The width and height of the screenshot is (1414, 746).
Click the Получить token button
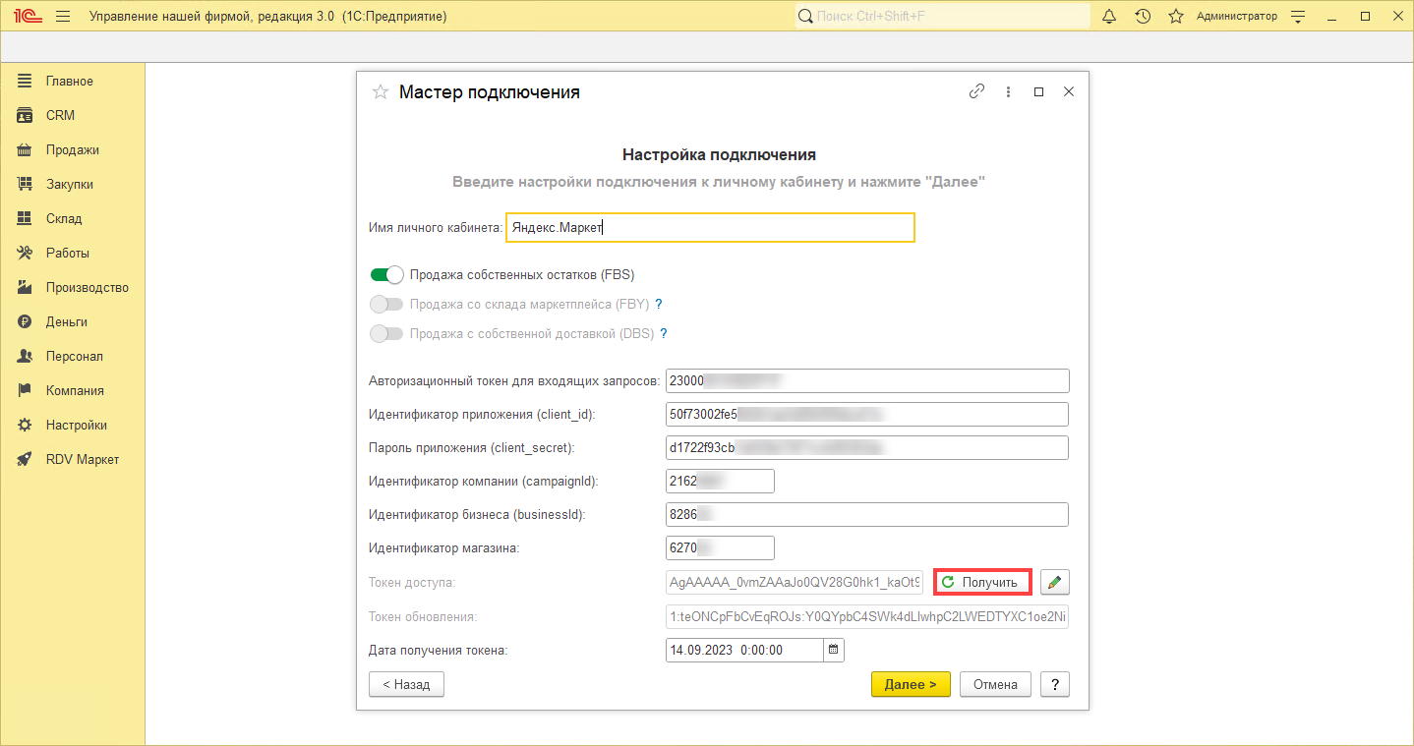coord(981,583)
